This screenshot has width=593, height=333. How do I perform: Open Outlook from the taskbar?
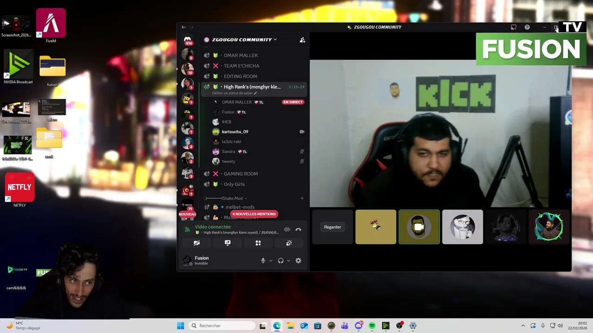pos(304,326)
